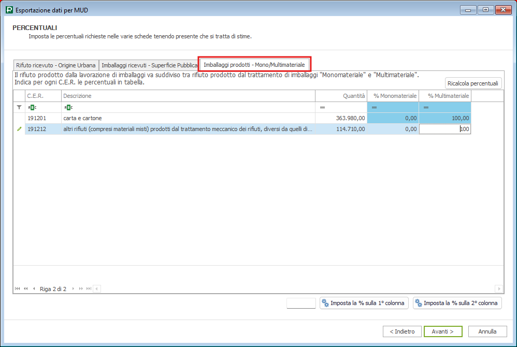
Task: Click the 'altri rifiuti (compresi materiali misti)' description cell
Action: pyautogui.click(x=188, y=129)
